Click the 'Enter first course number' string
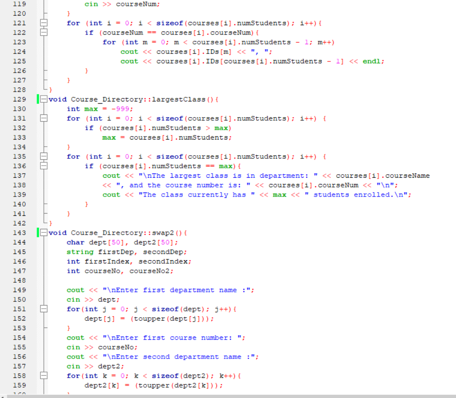The width and height of the screenshot is (456, 398). pos(172,337)
